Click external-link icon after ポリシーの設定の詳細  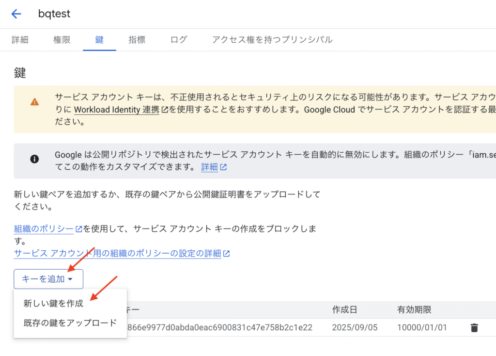click(226, 253)
